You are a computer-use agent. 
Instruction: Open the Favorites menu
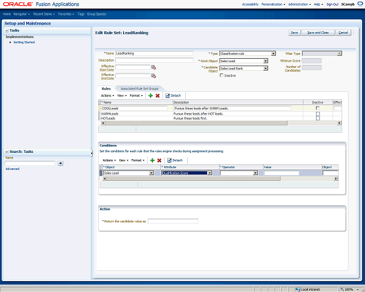pos(66,14)
